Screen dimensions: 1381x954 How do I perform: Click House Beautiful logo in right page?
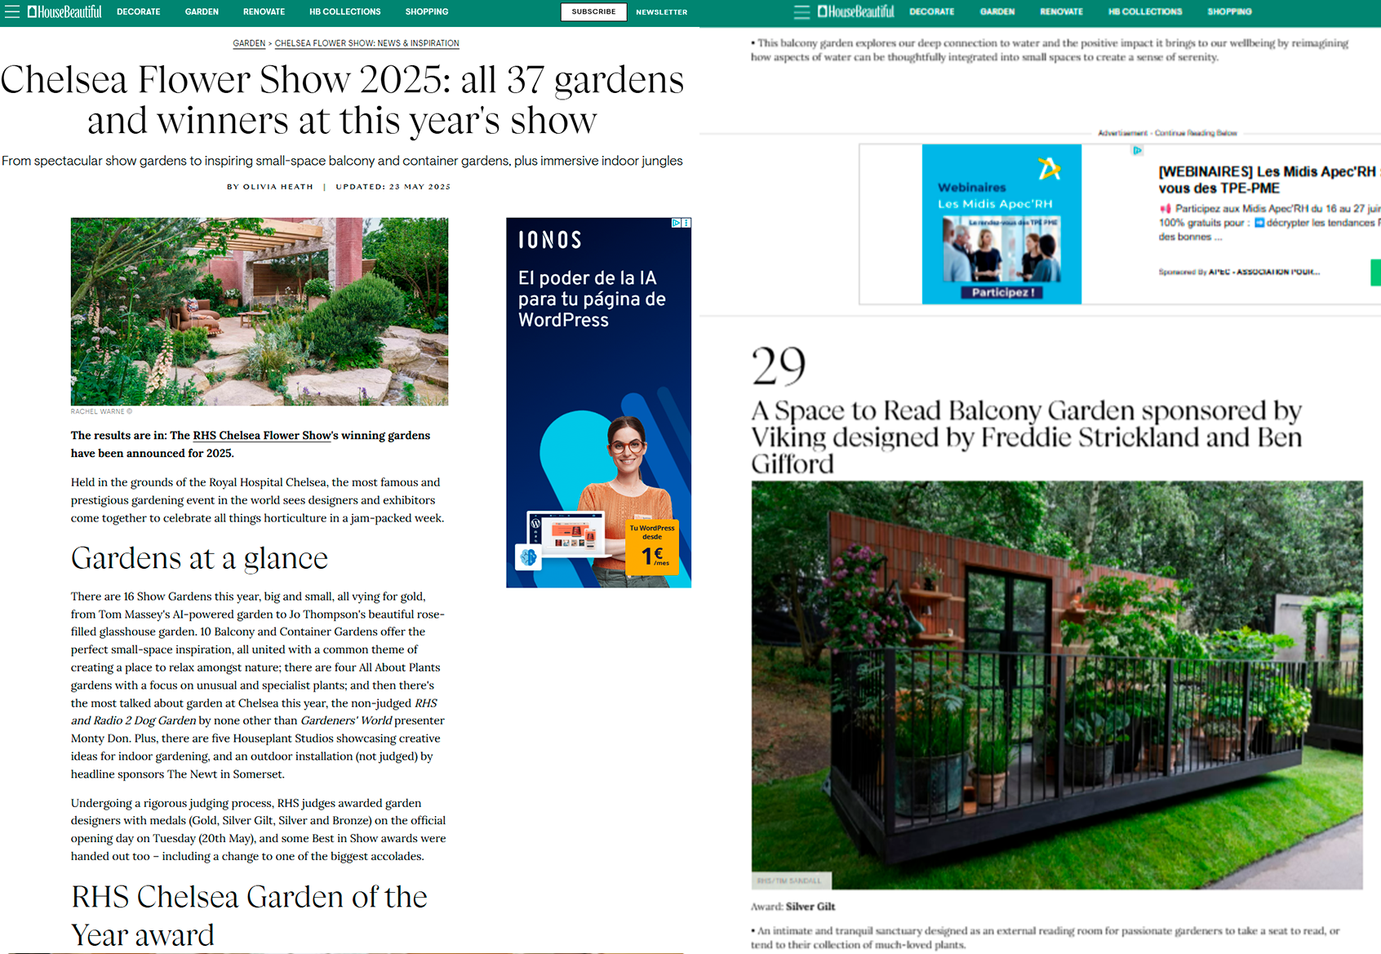click(x=856, y=11)
